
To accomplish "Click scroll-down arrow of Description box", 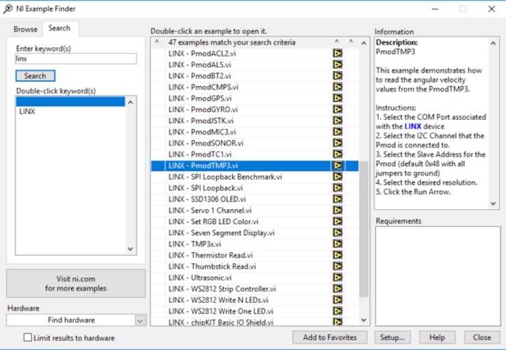I will (x=494, y=203).
